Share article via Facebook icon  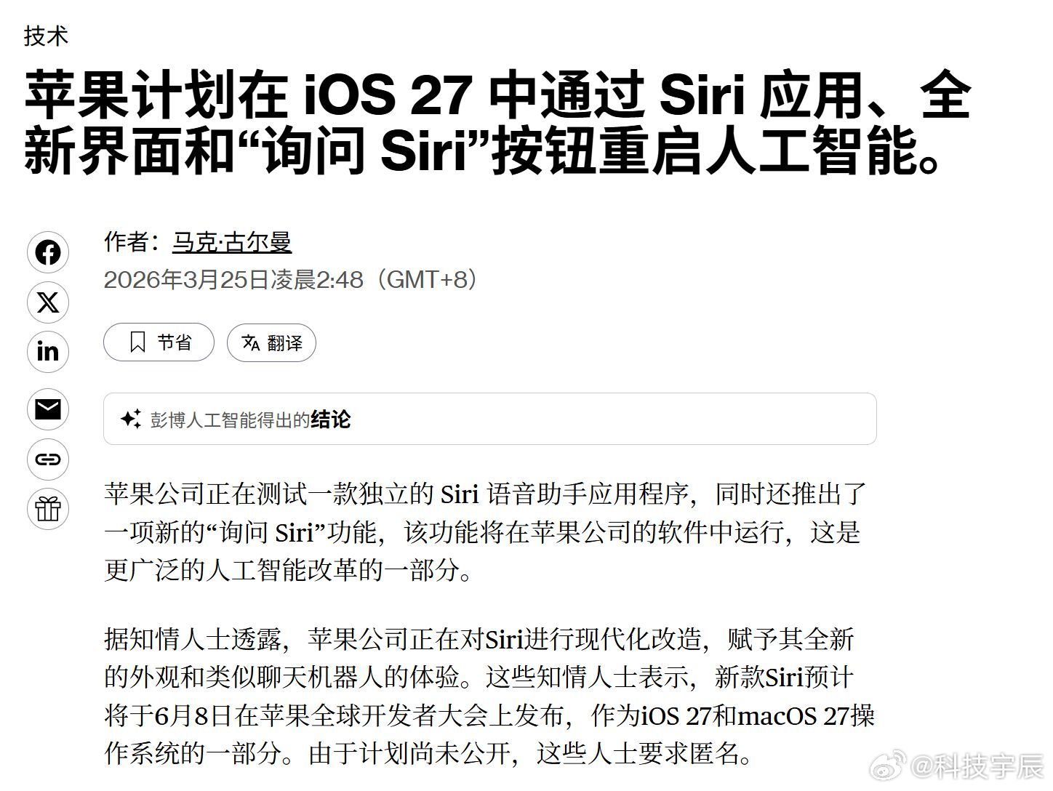(48, 253)
